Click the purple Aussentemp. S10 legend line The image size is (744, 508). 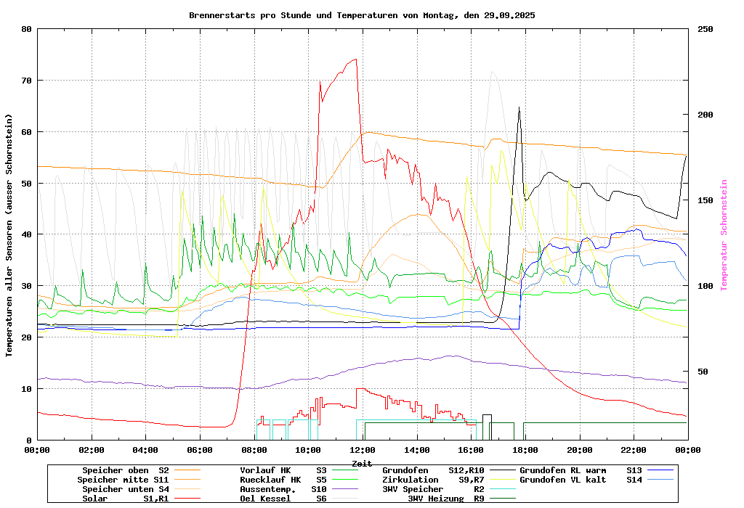(x=347, y=489)
